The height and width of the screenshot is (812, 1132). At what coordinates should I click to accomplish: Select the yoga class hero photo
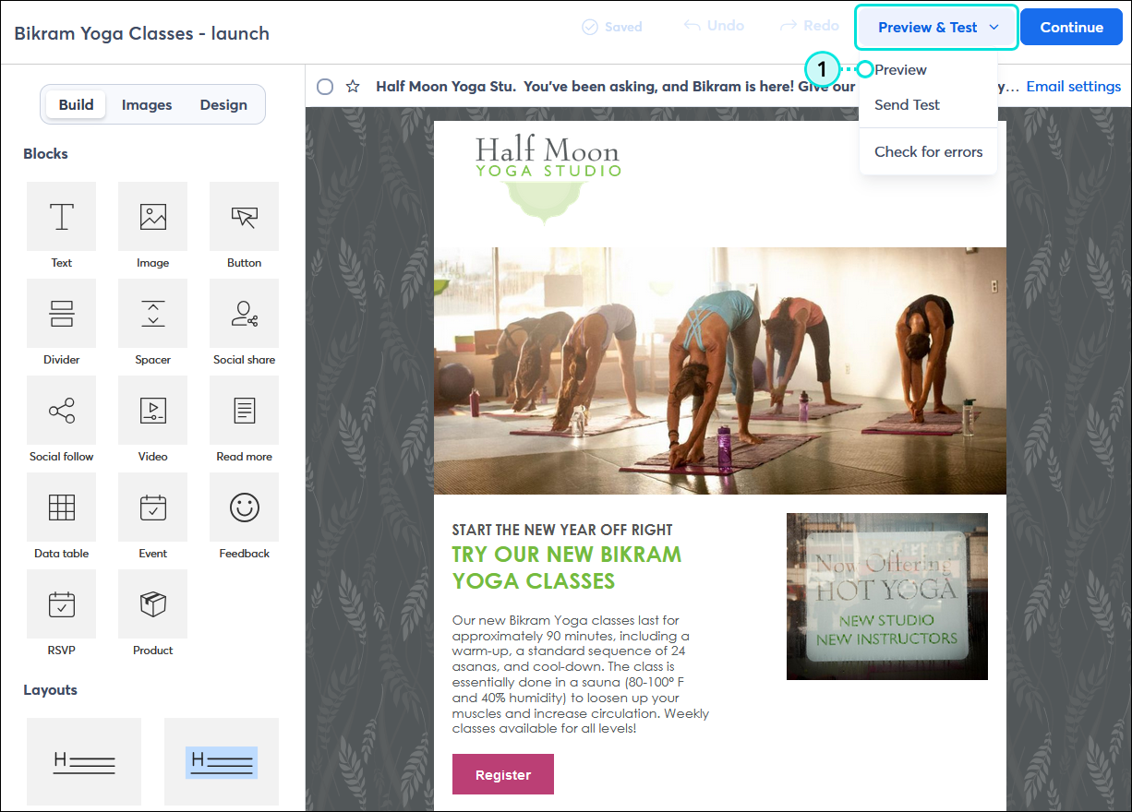pos(720,371)
